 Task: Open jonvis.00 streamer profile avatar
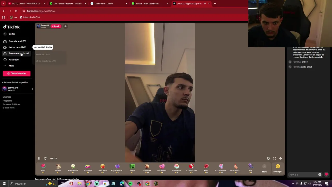pyautogui.click(x=38, y=26)
